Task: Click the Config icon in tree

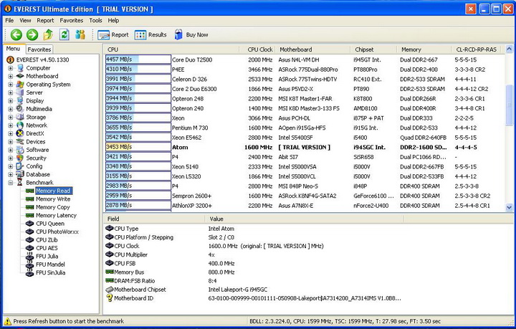Action: [x=20, y=166]
